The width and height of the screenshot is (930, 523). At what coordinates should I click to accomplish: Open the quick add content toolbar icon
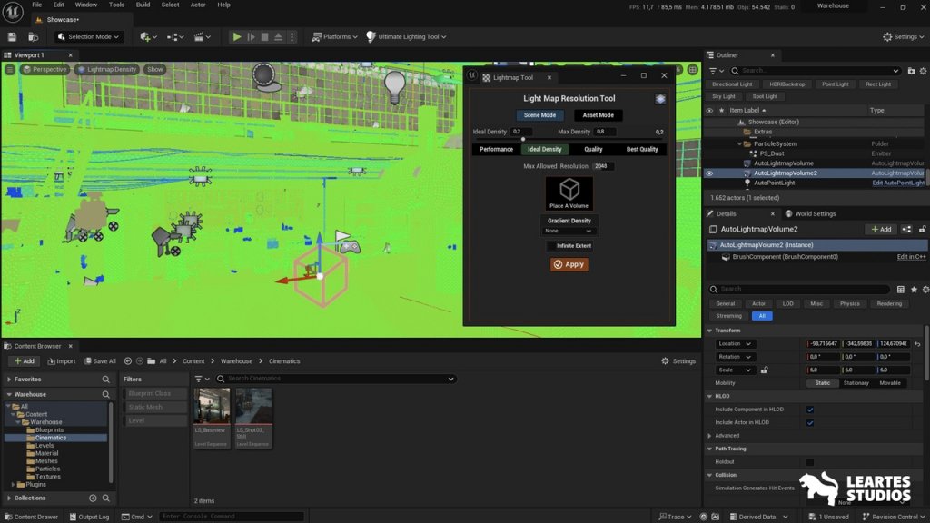(x=148, y=36)
